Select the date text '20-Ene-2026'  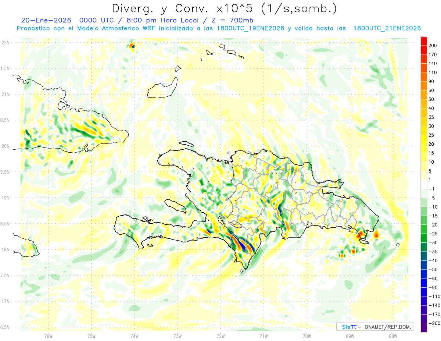(x=46, y=20)
